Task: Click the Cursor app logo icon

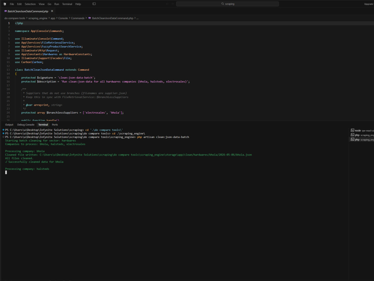Action: (x=4, y=4)
